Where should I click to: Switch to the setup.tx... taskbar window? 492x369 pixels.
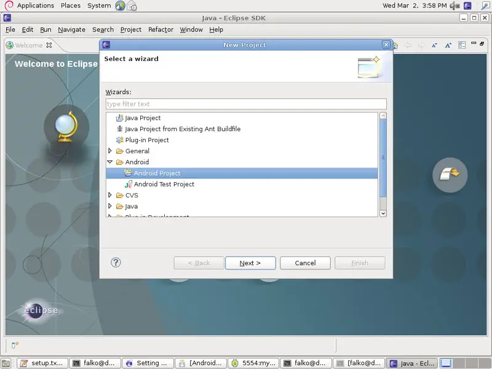(42, 363)
